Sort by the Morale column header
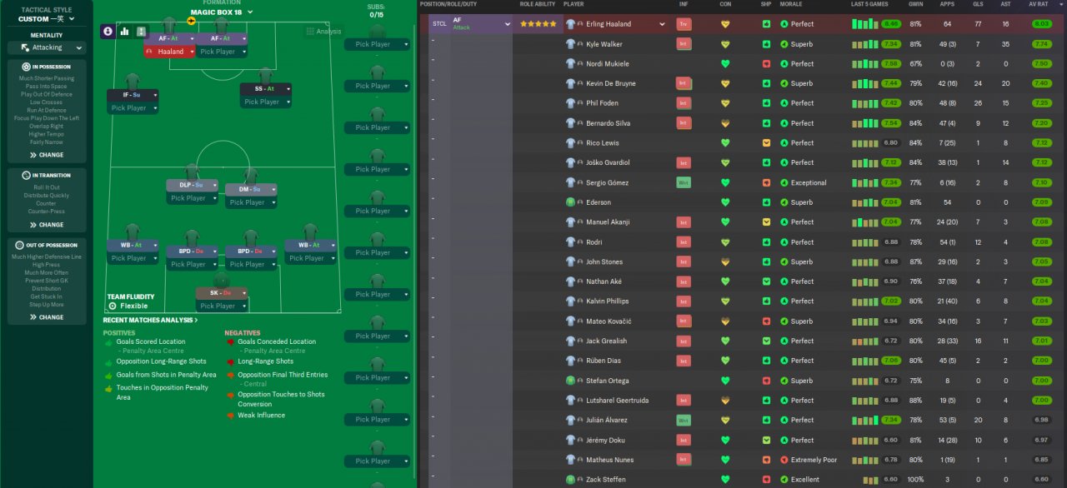The height and width of the screenshot is (488, 1067). click(790, 4)
